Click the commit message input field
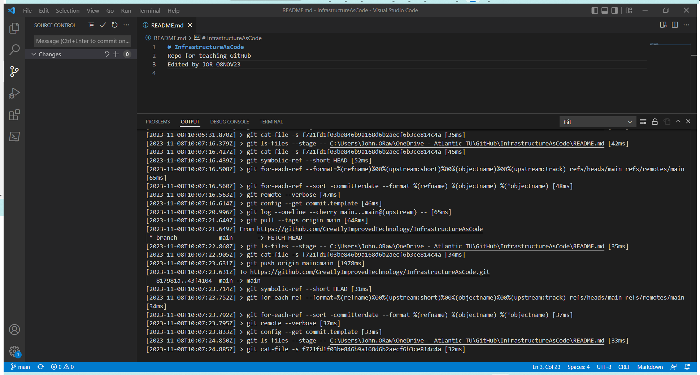Viewport: 700px width, 375px height. (83, 41)
